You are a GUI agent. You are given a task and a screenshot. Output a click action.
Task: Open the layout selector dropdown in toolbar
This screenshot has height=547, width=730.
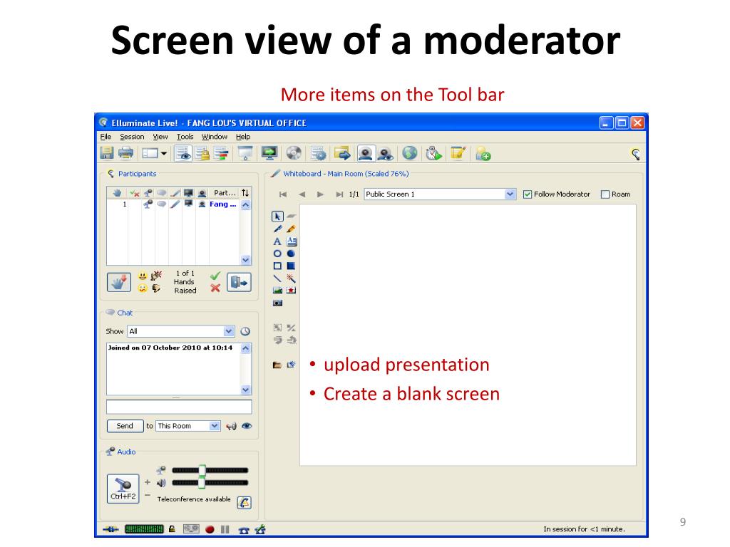pos(155,153)
